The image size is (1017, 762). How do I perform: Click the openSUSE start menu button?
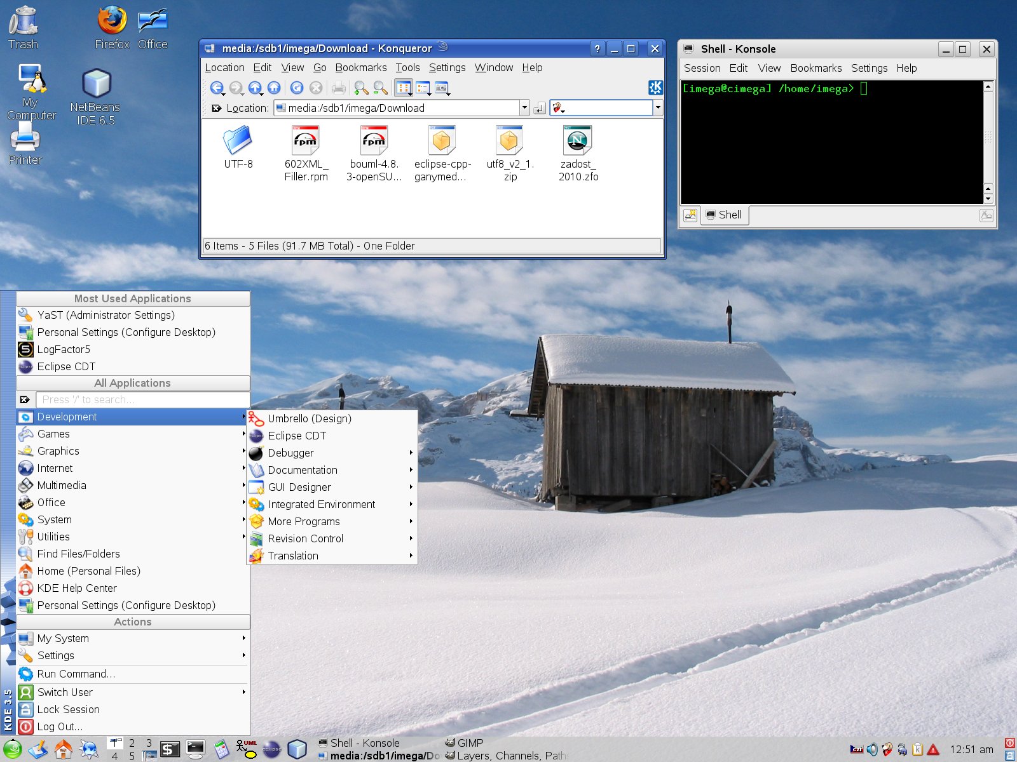tap(13, 749)
